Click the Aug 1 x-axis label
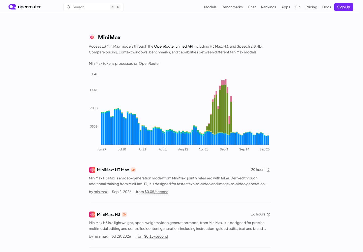 click(163, 149)
